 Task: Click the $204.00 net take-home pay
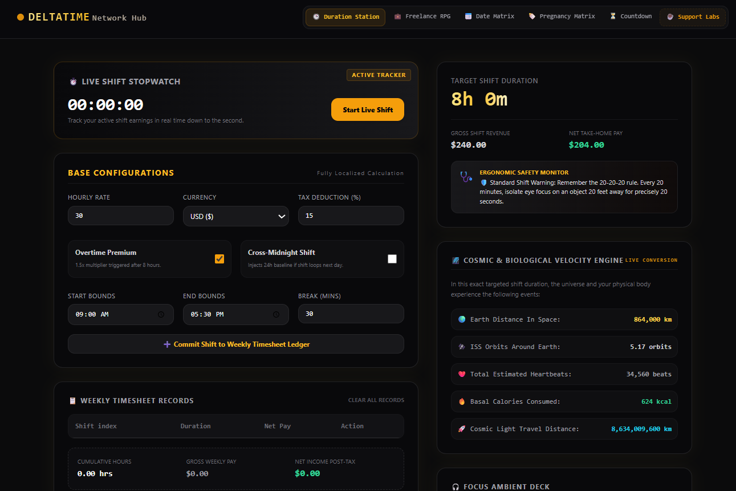(x=587, y=145)
